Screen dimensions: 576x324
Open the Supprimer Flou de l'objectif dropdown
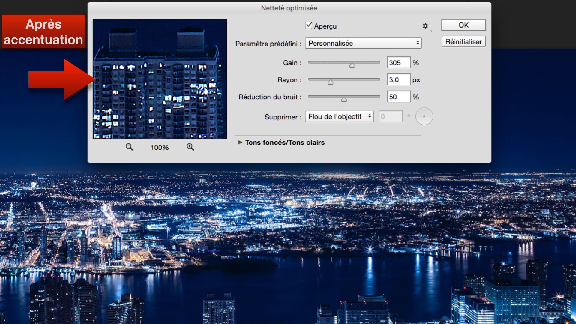339,116
